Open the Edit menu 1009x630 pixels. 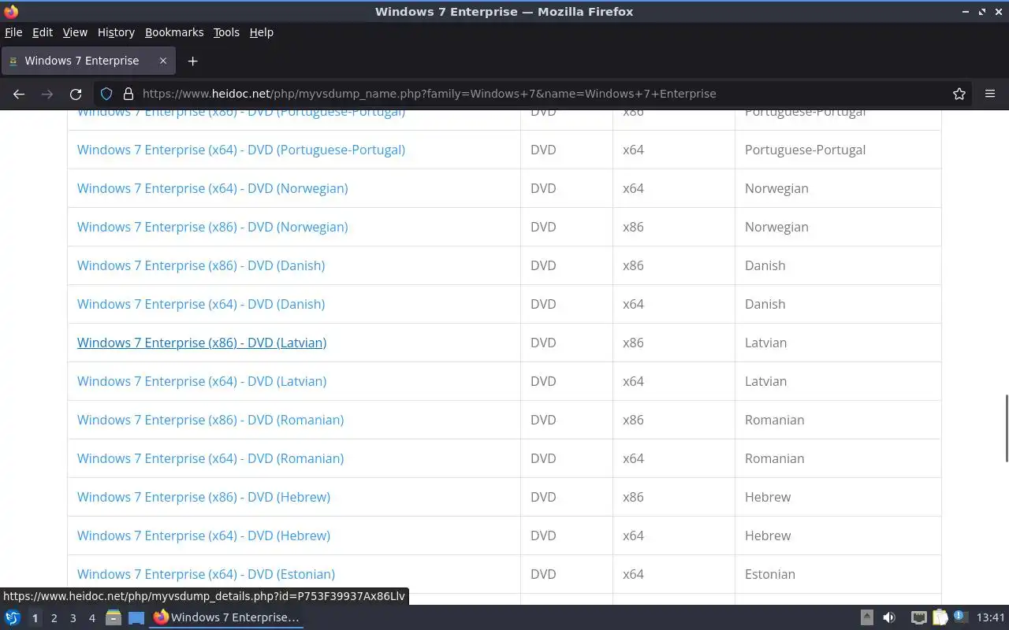coord(43,32)
